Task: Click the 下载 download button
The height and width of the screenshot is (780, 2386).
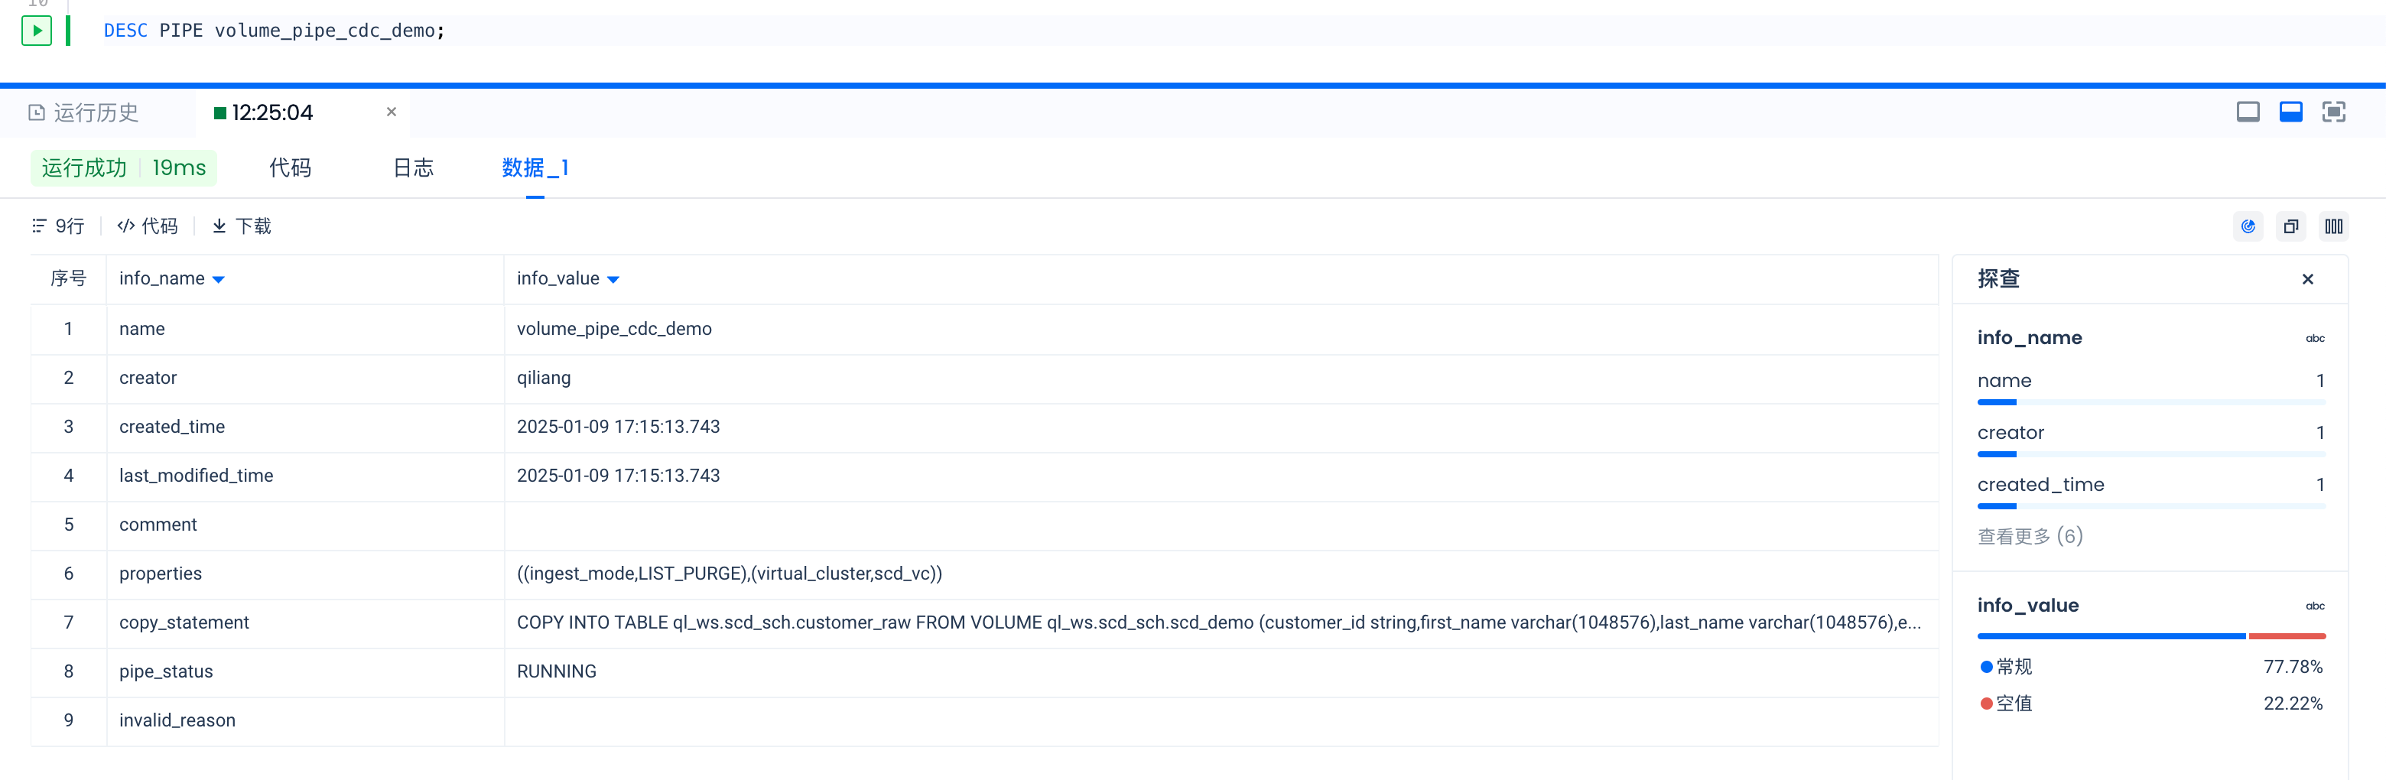Action: point(242,226)
